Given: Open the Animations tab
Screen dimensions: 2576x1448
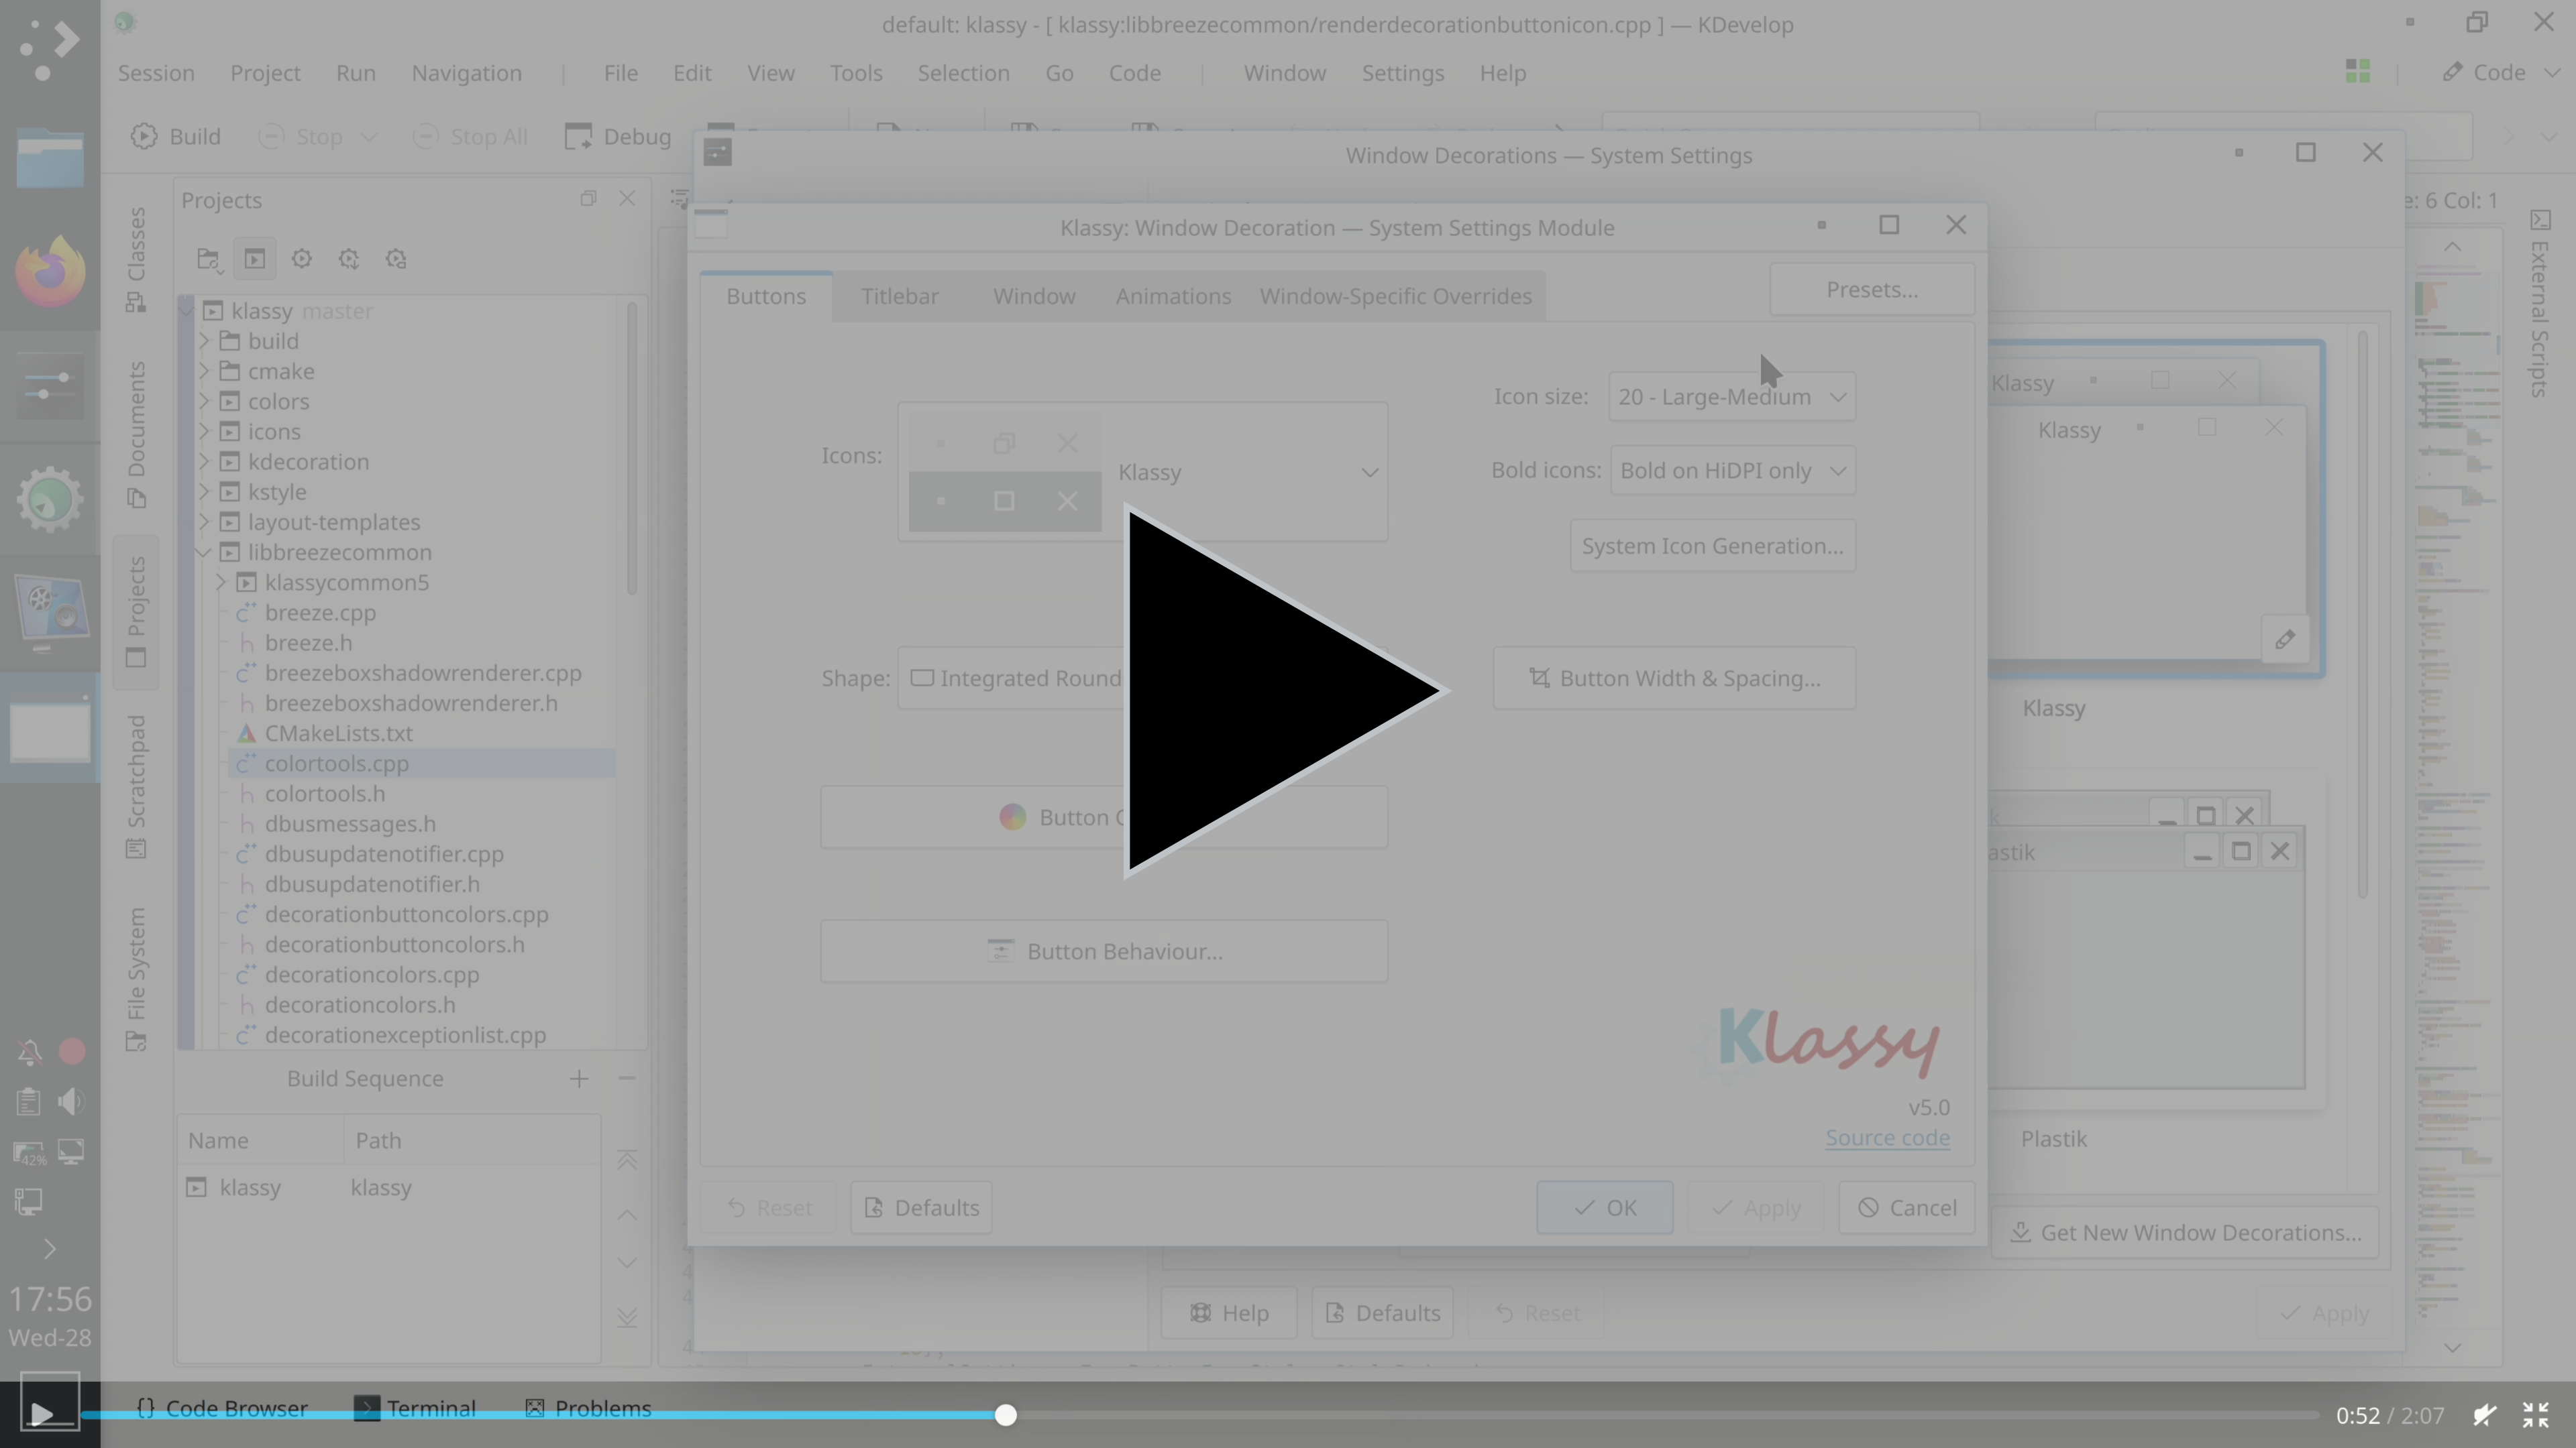Looking at the screenshot, I should click(x=1173, y=297).
